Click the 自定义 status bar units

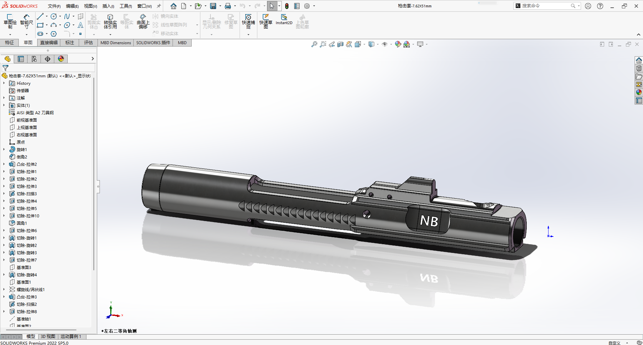tap(615, 343)
